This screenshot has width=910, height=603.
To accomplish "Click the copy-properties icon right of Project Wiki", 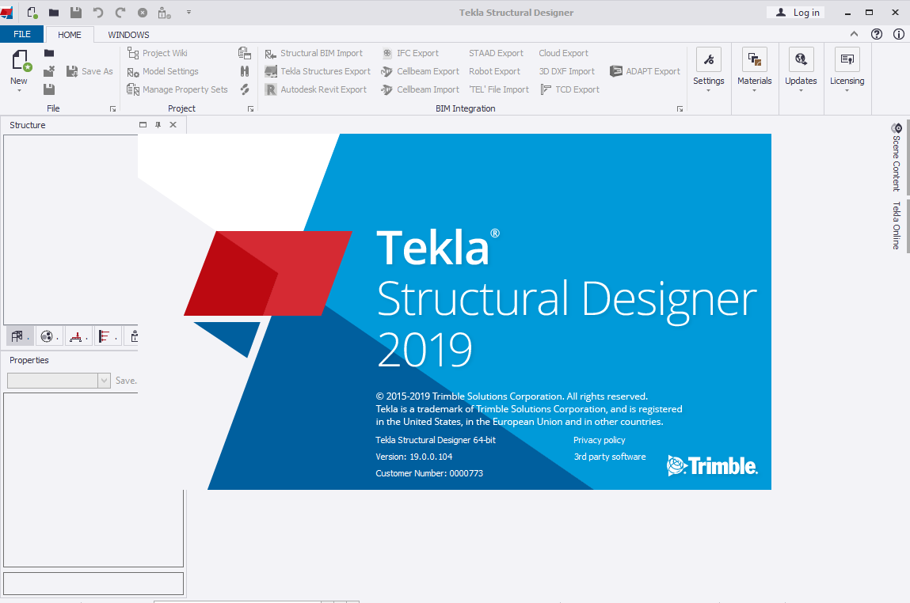I will (x=245, y=53).
